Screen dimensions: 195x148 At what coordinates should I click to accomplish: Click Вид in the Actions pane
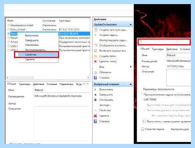click(101, 67)
